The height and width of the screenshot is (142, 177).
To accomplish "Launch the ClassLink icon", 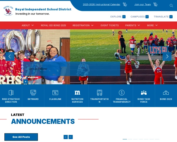I will [x=55, y=93].
